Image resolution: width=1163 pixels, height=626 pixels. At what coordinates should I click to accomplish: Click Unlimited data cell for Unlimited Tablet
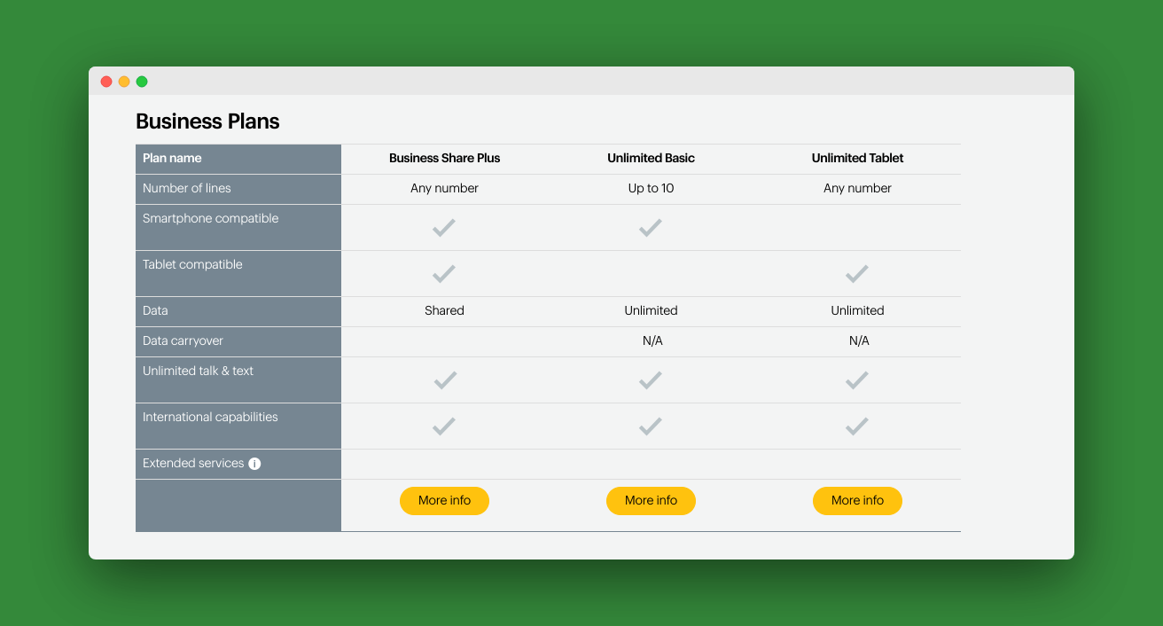pyautogui.click(x=857, y=311)
